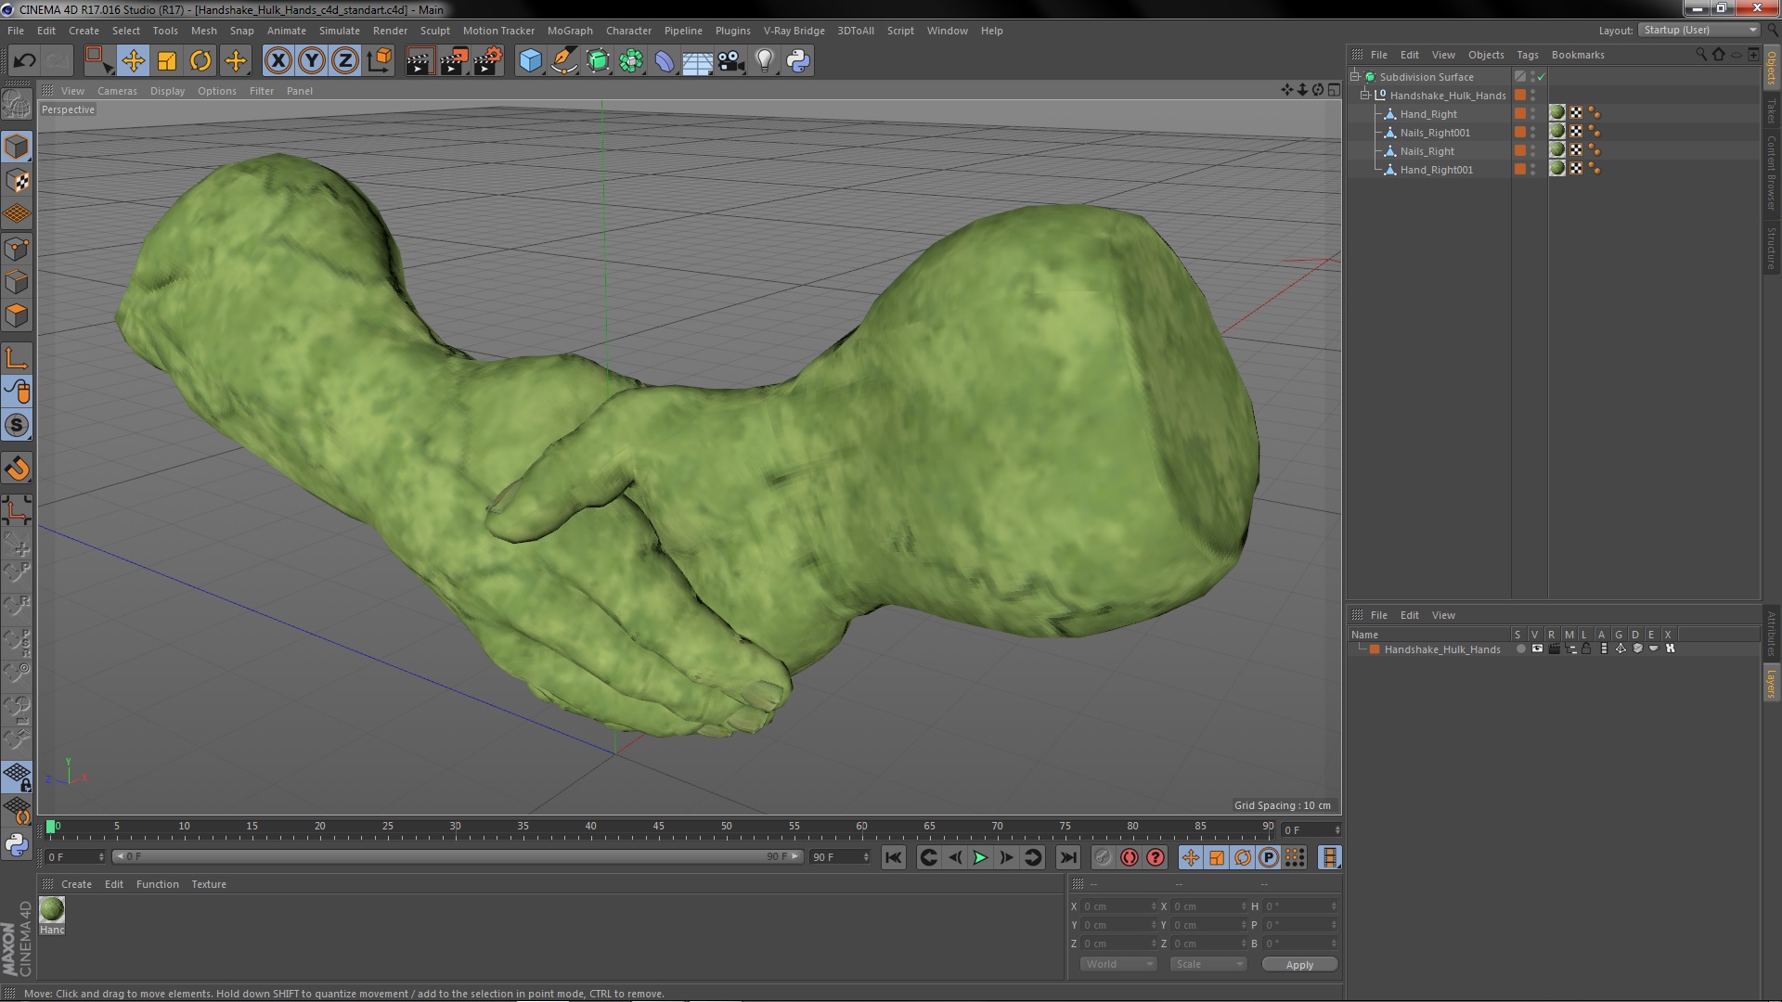The height and width of the screenshot is (1002, 1782).
Task: Click the Apply button
Action: click(x=1299, y=965)
